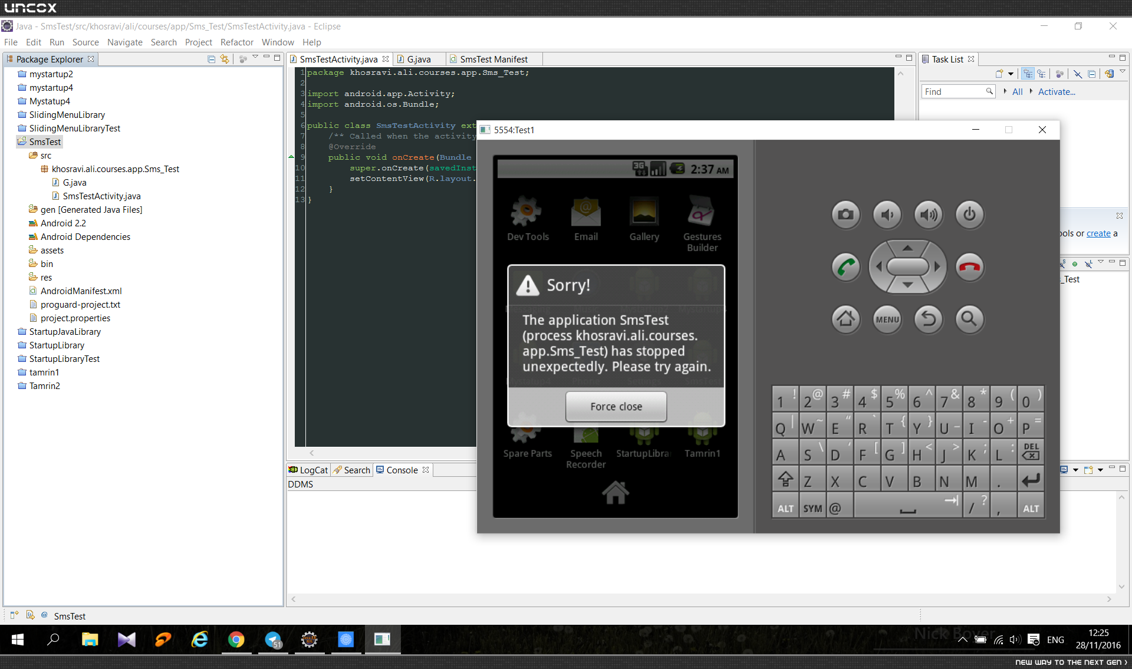Click the Activate... task link

coord(1057,91)
